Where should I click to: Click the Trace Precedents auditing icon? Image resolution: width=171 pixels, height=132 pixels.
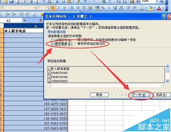pos(8,14)
